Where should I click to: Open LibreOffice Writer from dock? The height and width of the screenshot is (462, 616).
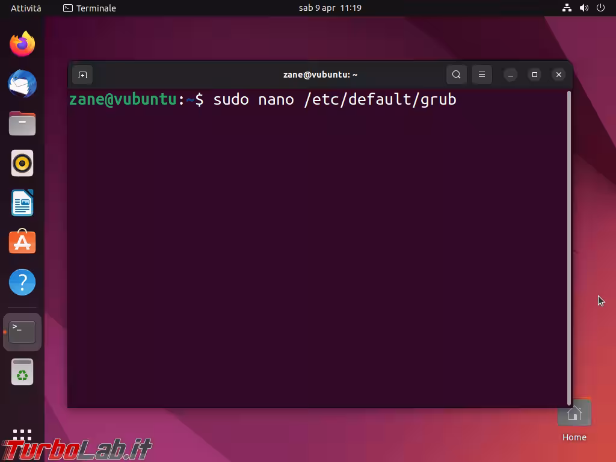click(x=22, y=203)
